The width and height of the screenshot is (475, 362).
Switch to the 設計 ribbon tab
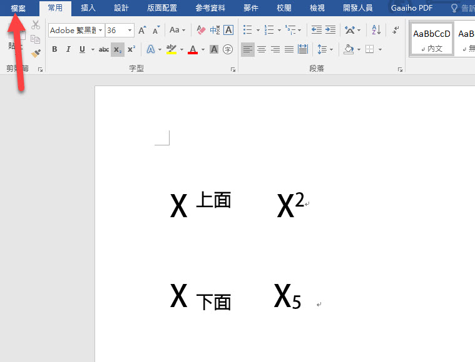(121, 8)
